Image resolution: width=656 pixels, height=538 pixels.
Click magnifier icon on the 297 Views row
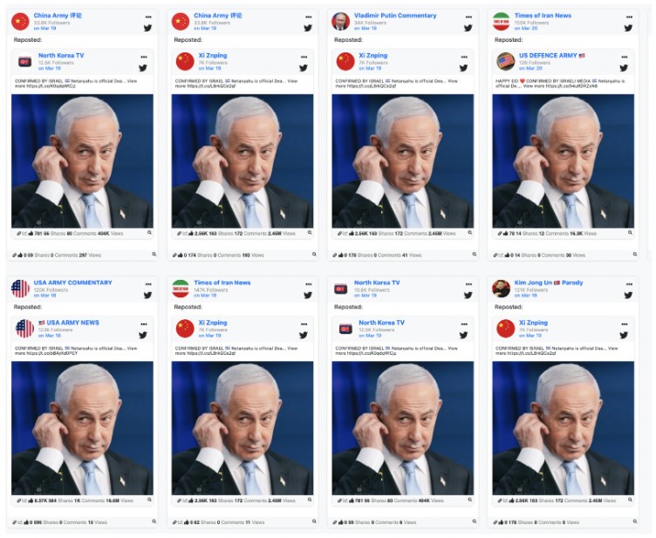click(x=154, y=254)
